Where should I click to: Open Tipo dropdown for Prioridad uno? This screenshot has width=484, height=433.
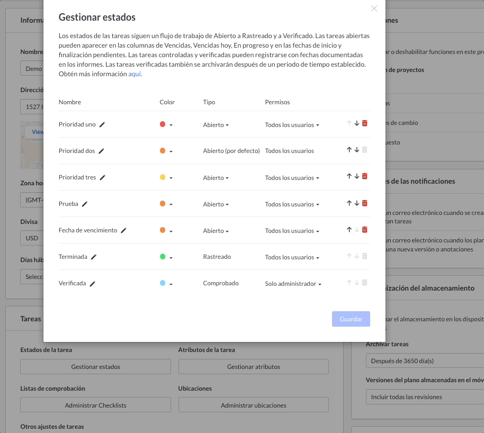click(x=216, y=125)
